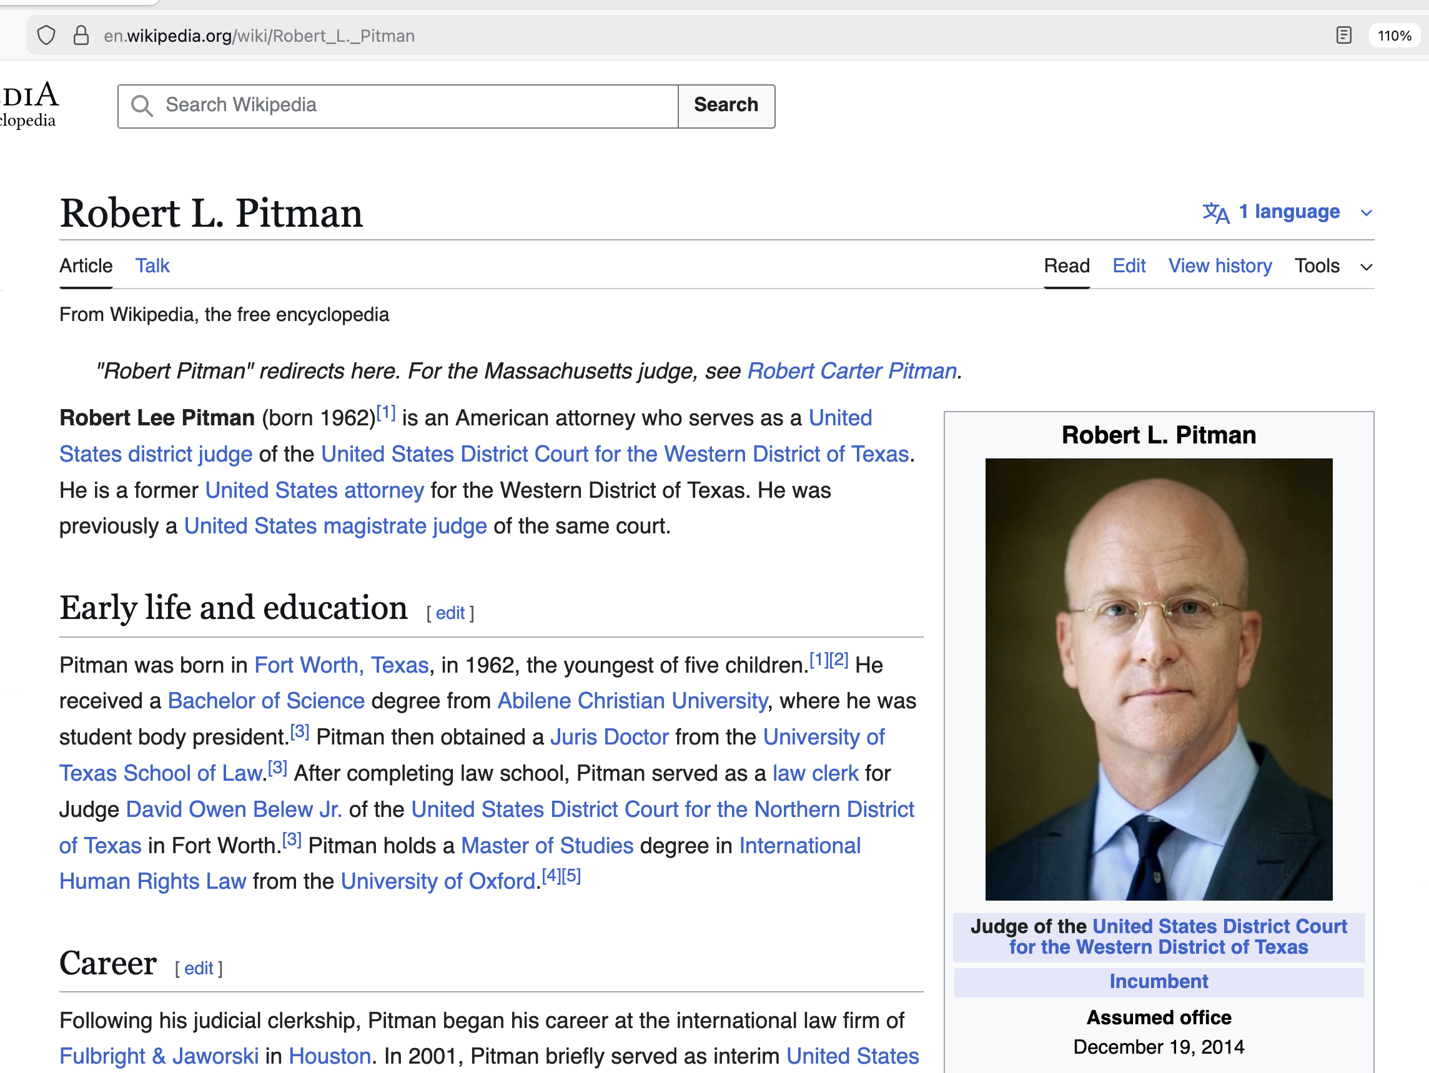The width and height of the screenshot is (1429, 1073).
Task: Click chevron arrow beside Tools
Action: click(1366, 267)
